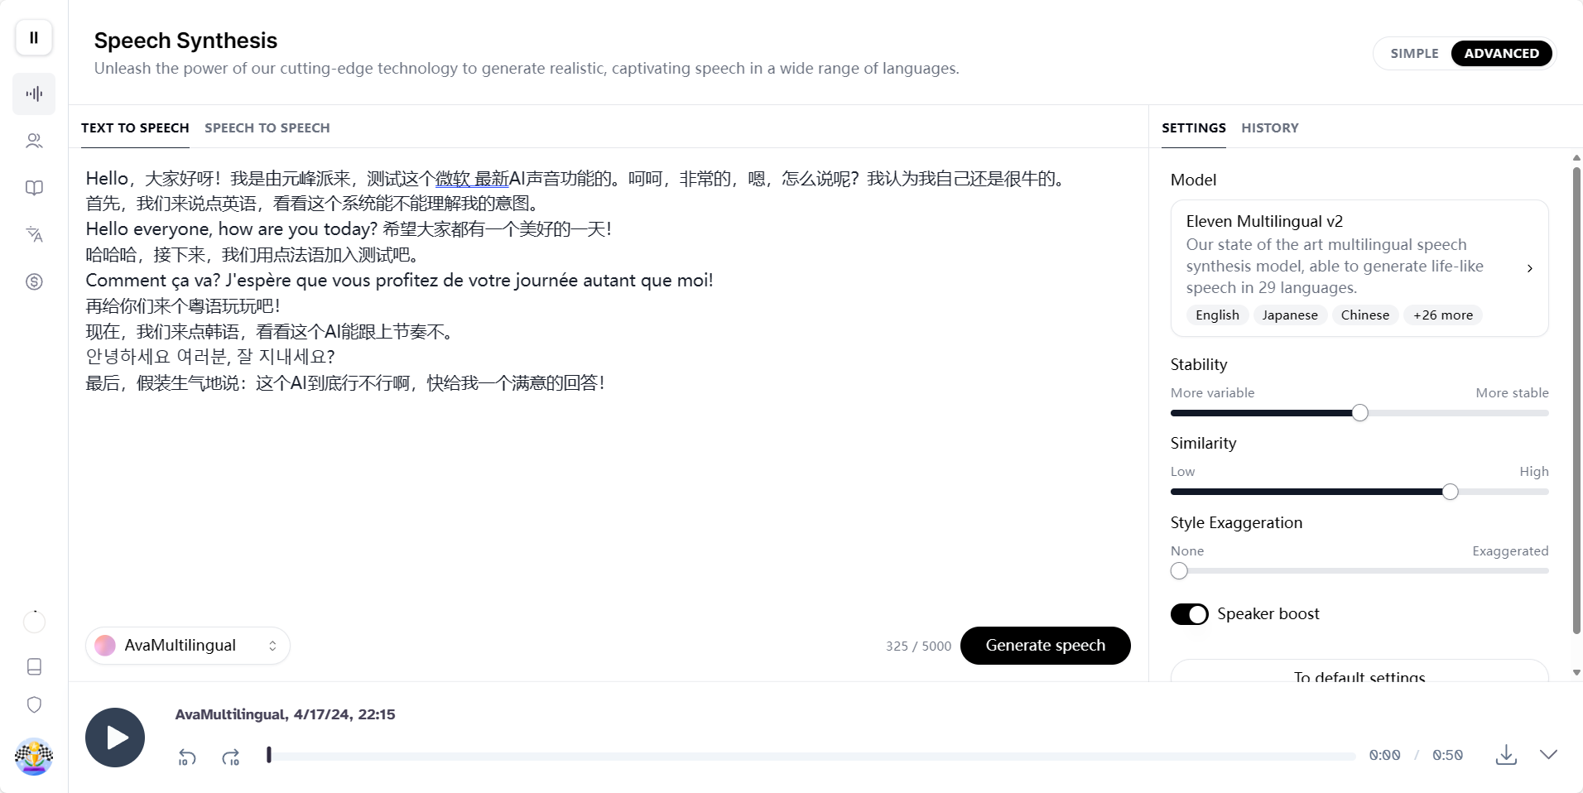Viewport: 1583px width, 793px height.
Task: Click the Speaker boost label
Action: 1268,614
